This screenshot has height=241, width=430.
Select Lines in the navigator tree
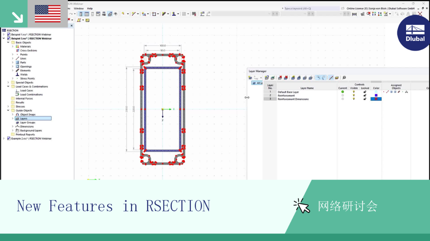click(x=23, y=59)
